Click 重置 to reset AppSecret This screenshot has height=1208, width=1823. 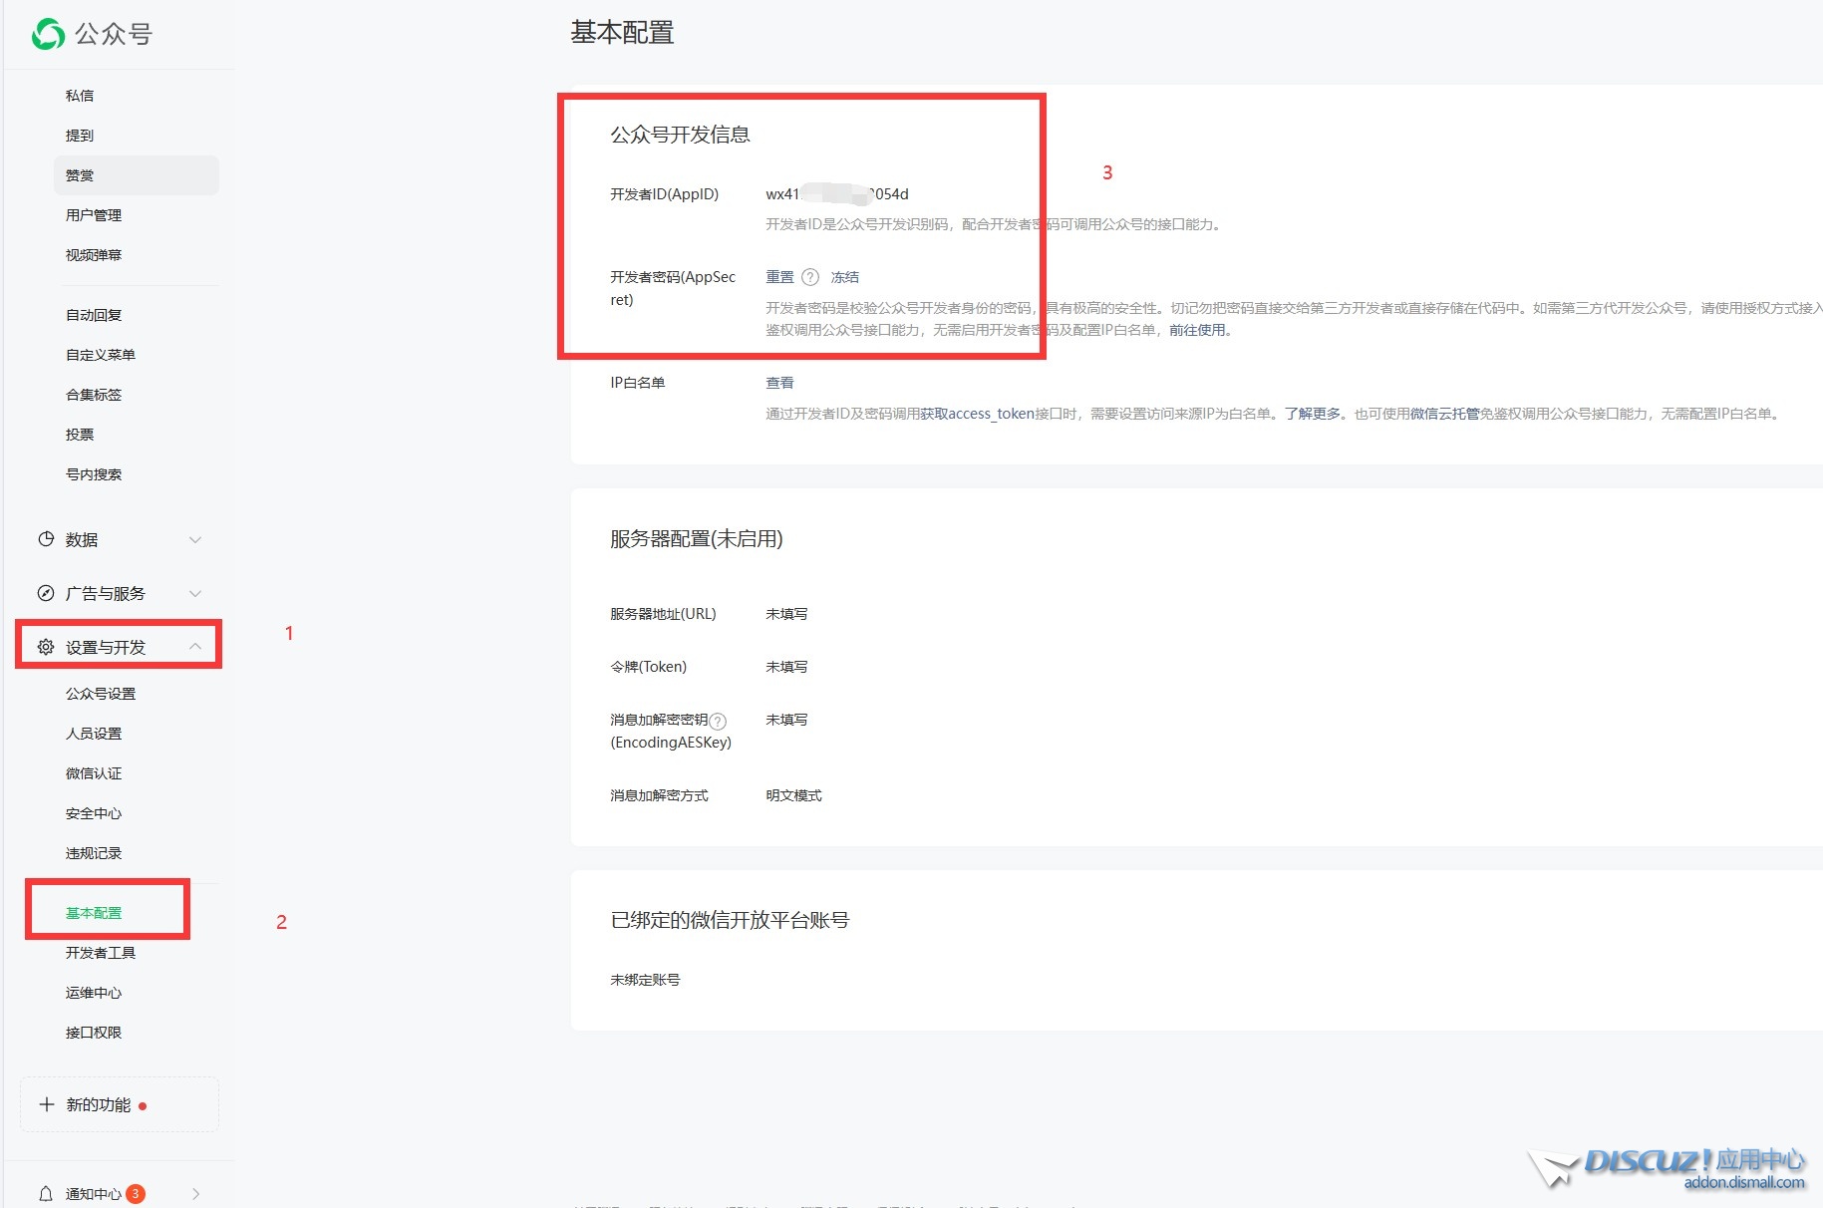(x=779, y=277)
